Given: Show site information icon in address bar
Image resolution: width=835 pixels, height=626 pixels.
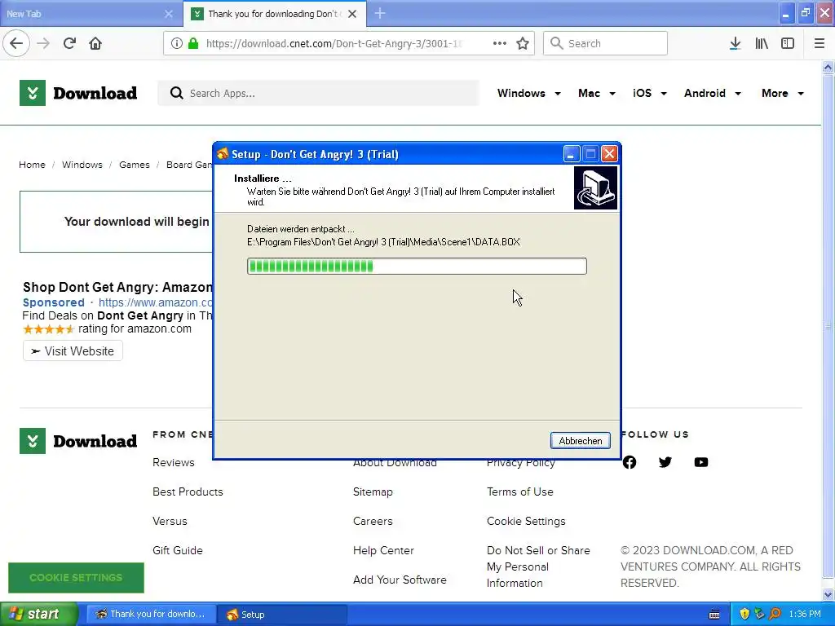Looking at the screenshot, I should point(177,43).
